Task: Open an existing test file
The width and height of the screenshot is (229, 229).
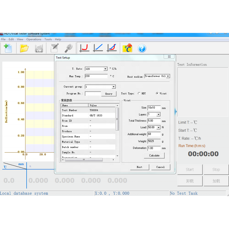Action: 24,48
